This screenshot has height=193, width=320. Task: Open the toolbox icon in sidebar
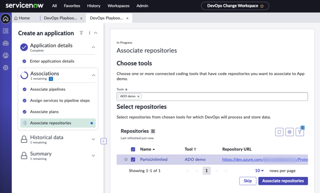click(x=6, y=43)
